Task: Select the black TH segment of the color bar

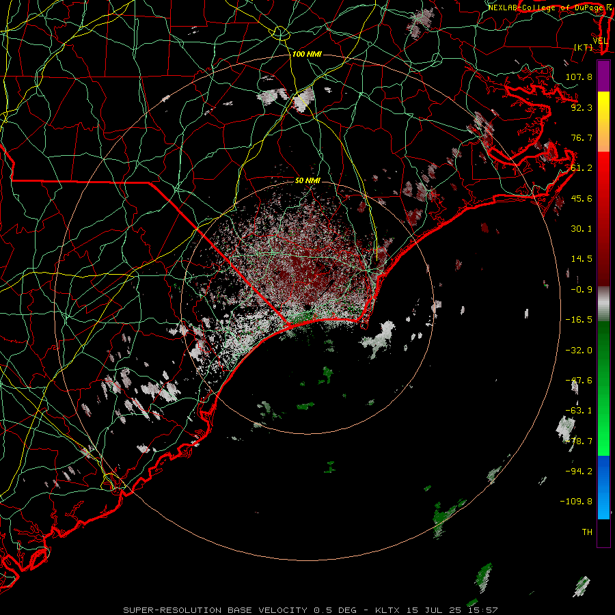Action: [x=603, y=533]
